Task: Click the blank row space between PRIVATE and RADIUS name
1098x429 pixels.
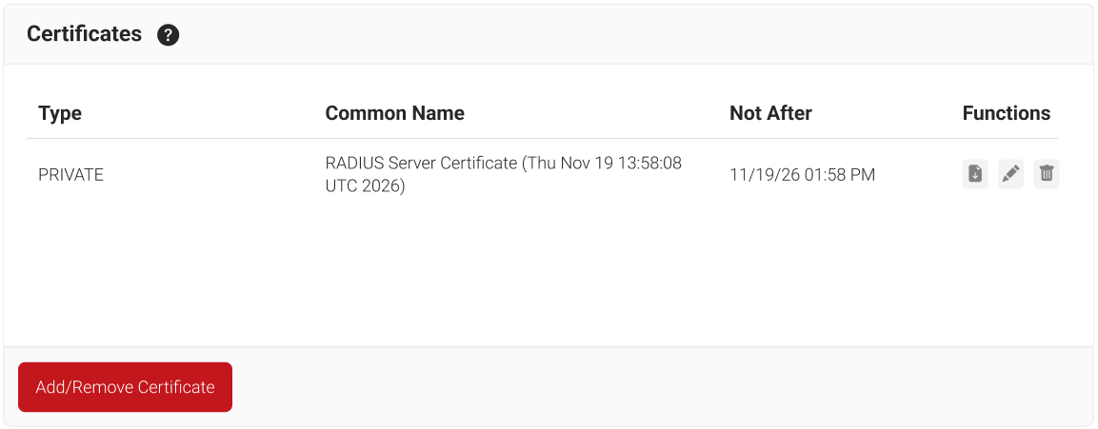Action: (x=214, y=175)
